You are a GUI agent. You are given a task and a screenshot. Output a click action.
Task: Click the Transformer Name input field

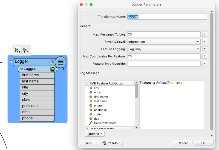[x=167, y=17]
